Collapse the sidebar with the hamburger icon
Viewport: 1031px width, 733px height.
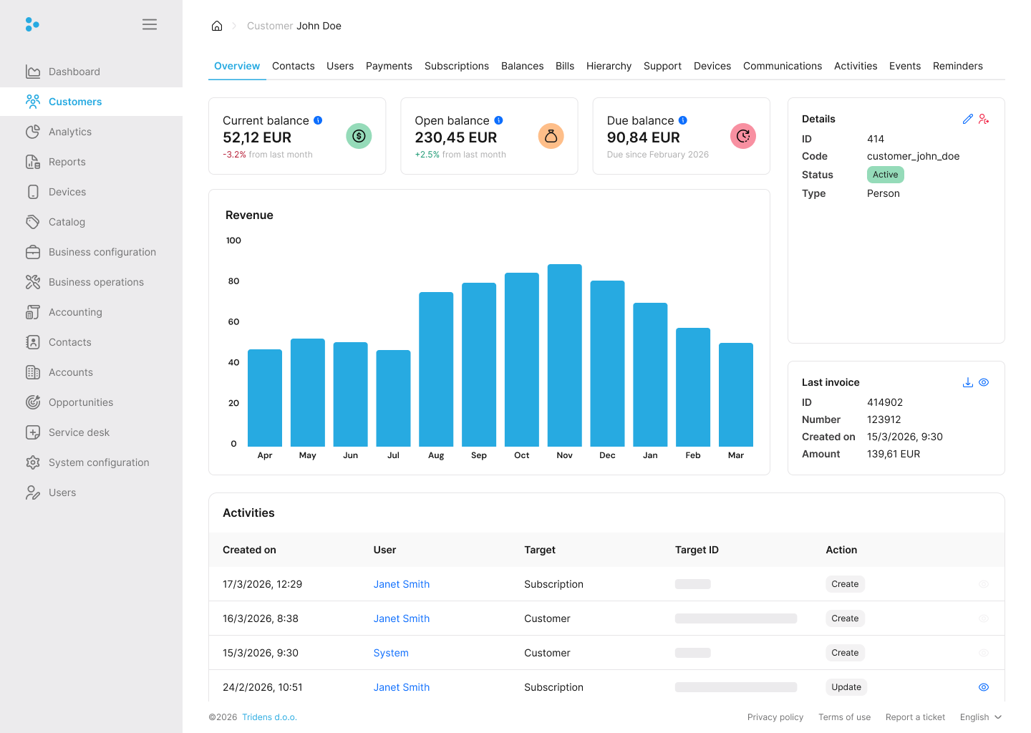tap(150, 24)
